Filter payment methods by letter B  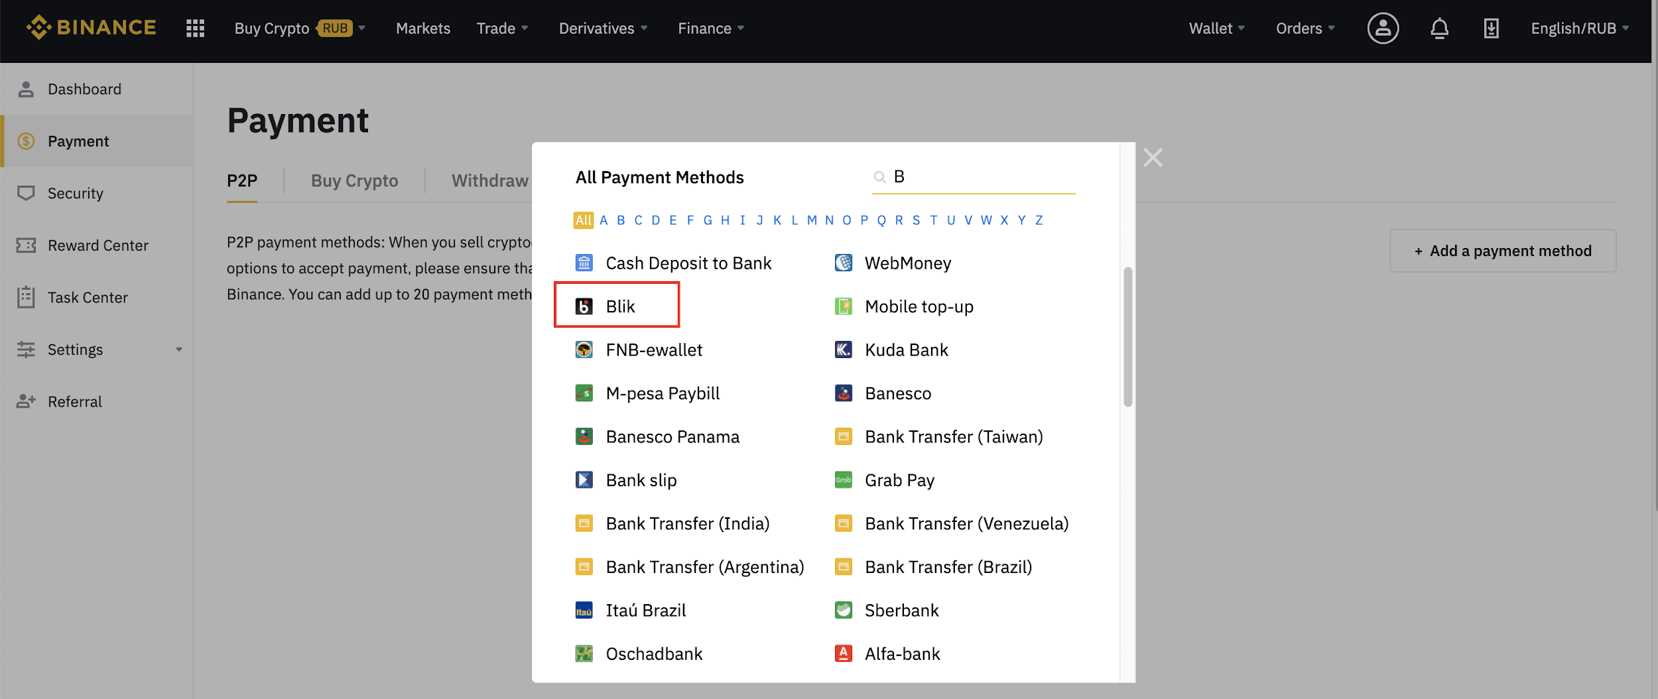click(x=621, y=220)
